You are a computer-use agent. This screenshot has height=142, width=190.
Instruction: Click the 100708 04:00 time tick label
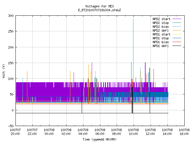[x=83, y=132]
